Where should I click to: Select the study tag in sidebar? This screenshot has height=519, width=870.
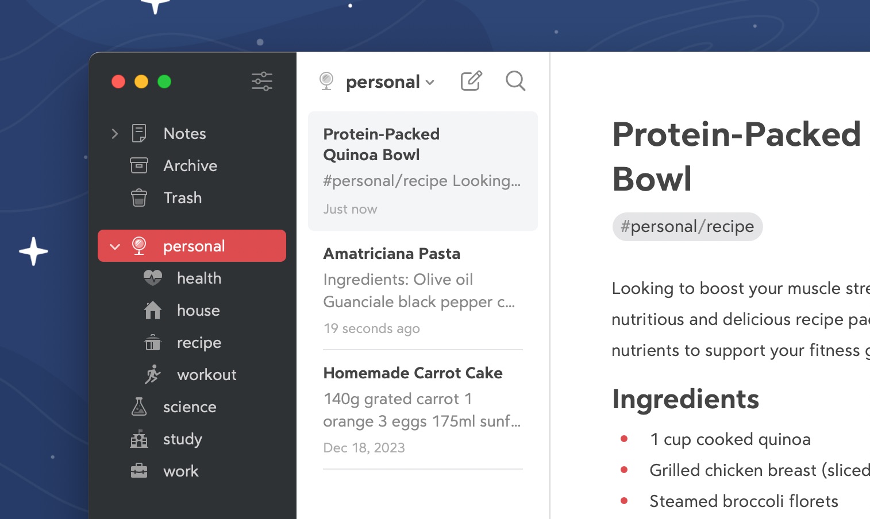(182, 439)
